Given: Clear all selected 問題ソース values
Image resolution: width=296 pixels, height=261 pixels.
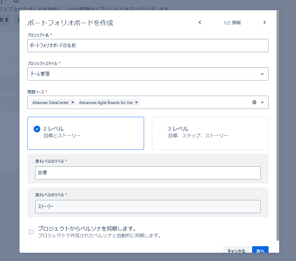Looking at the screenshot, I should [x=254, y=102].
